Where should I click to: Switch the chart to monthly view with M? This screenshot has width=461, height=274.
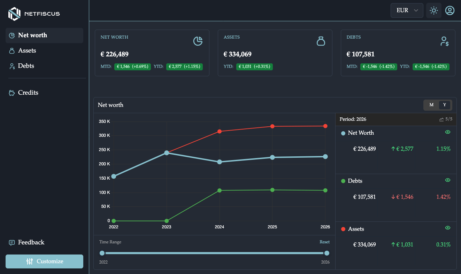click(x=431, y=105)
